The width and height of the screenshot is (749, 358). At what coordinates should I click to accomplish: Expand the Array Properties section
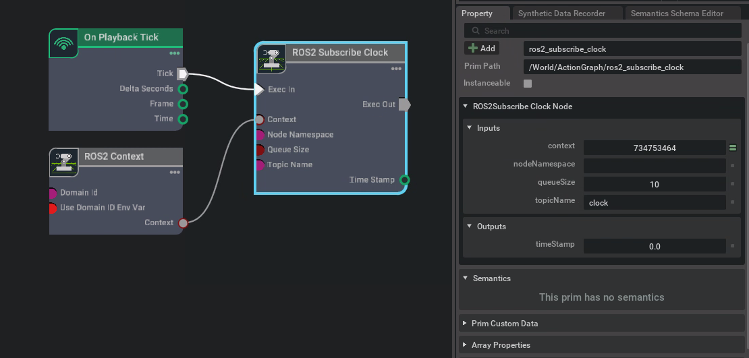pos(465,345)
